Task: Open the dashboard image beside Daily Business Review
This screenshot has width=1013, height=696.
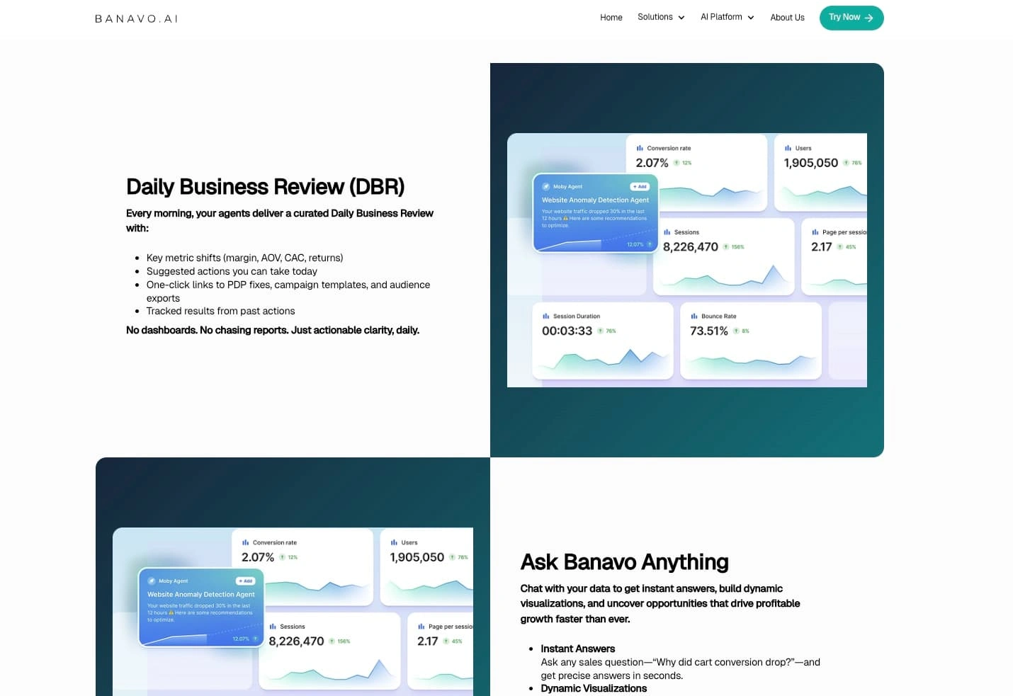Action: click(x=687, y=260)
